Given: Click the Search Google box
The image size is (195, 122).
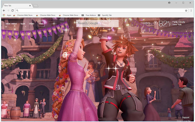Looking at the screenshot, I should pyautogui.click(x=97, y=23).
